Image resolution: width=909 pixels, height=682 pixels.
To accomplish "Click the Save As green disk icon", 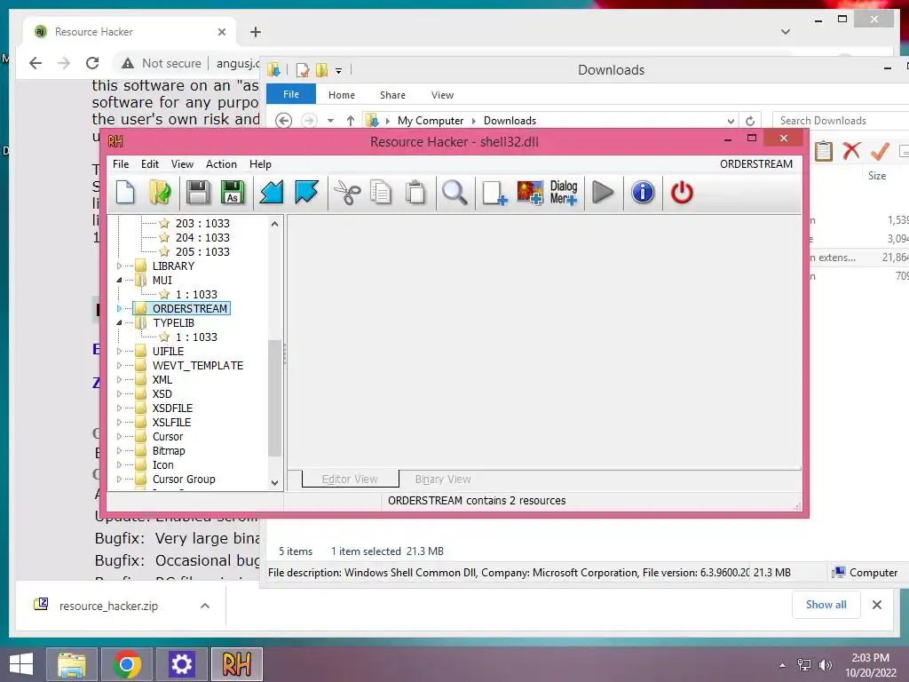I will click(233, 193).
